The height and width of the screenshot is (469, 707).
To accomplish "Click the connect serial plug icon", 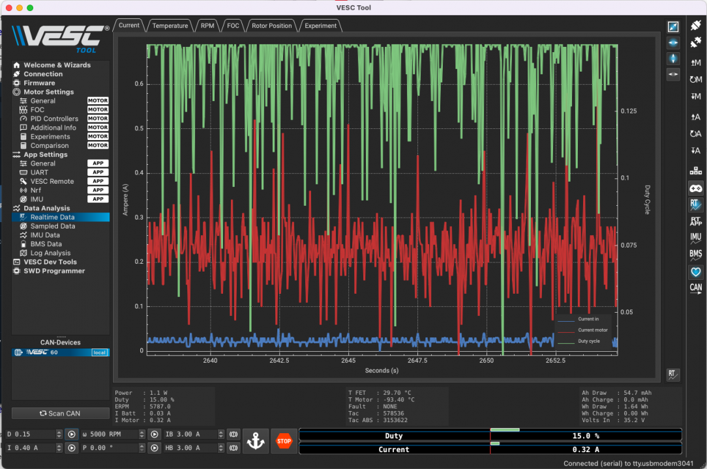I will [x=695, y=26].
